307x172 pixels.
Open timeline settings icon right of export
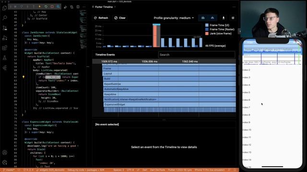coord(233,18)
